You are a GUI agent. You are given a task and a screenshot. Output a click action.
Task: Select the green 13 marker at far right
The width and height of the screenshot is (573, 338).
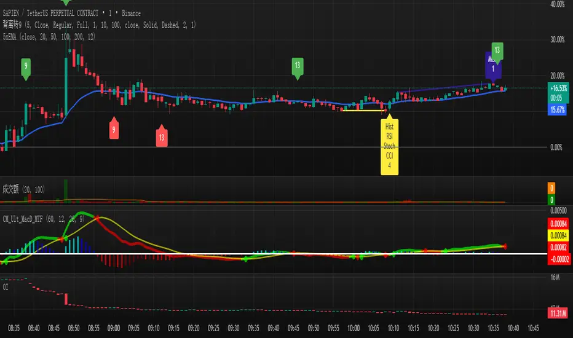(498, 50)
